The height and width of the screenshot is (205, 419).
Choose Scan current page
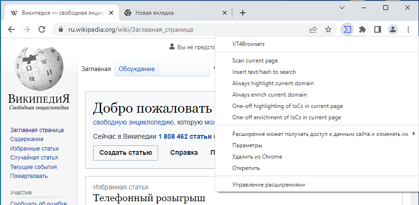pyautogui.click(x=317, y=61)
